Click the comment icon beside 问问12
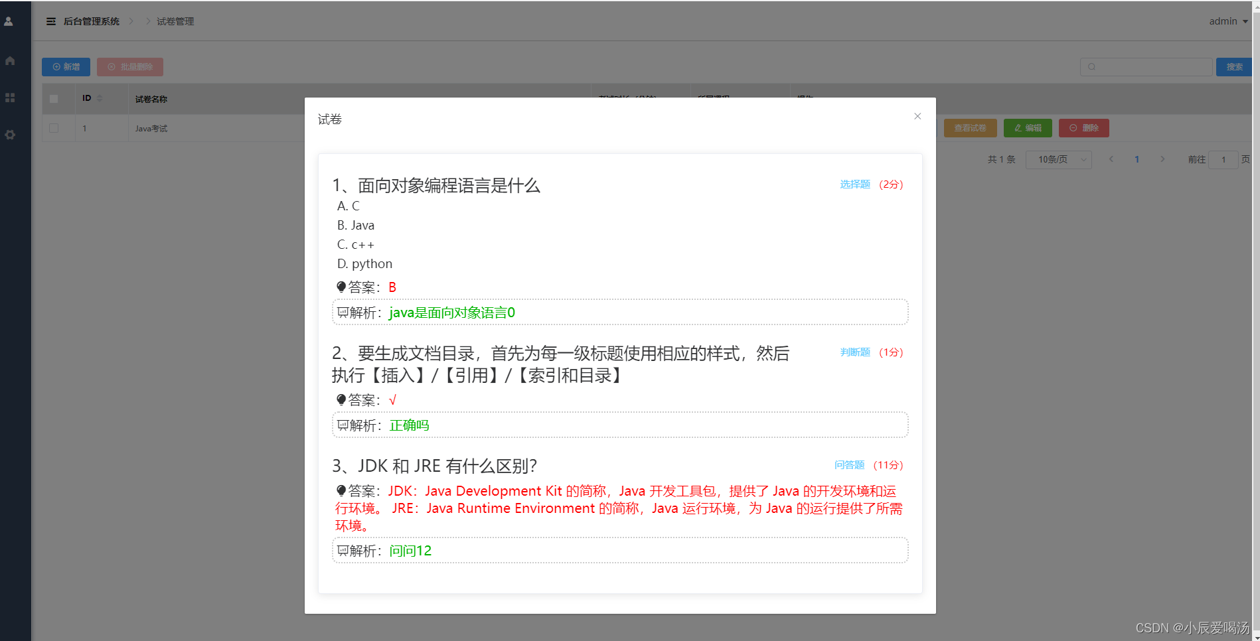Image resolution: width=1260 pixels, height=641 pixels. [x=343, y=551]
